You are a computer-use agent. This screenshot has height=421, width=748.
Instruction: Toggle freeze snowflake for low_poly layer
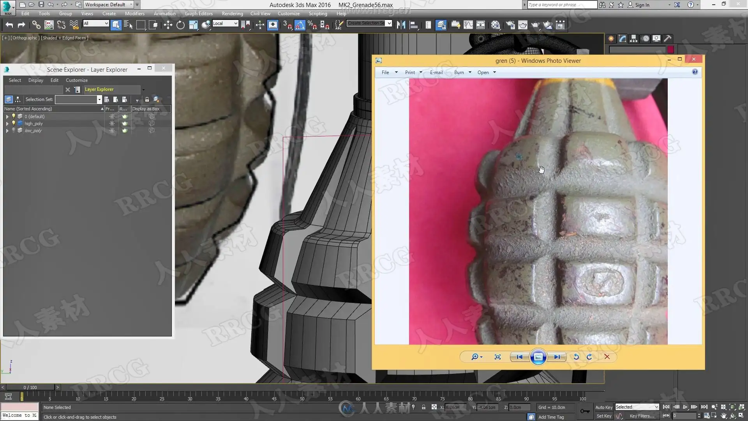[x=112, y=131]
